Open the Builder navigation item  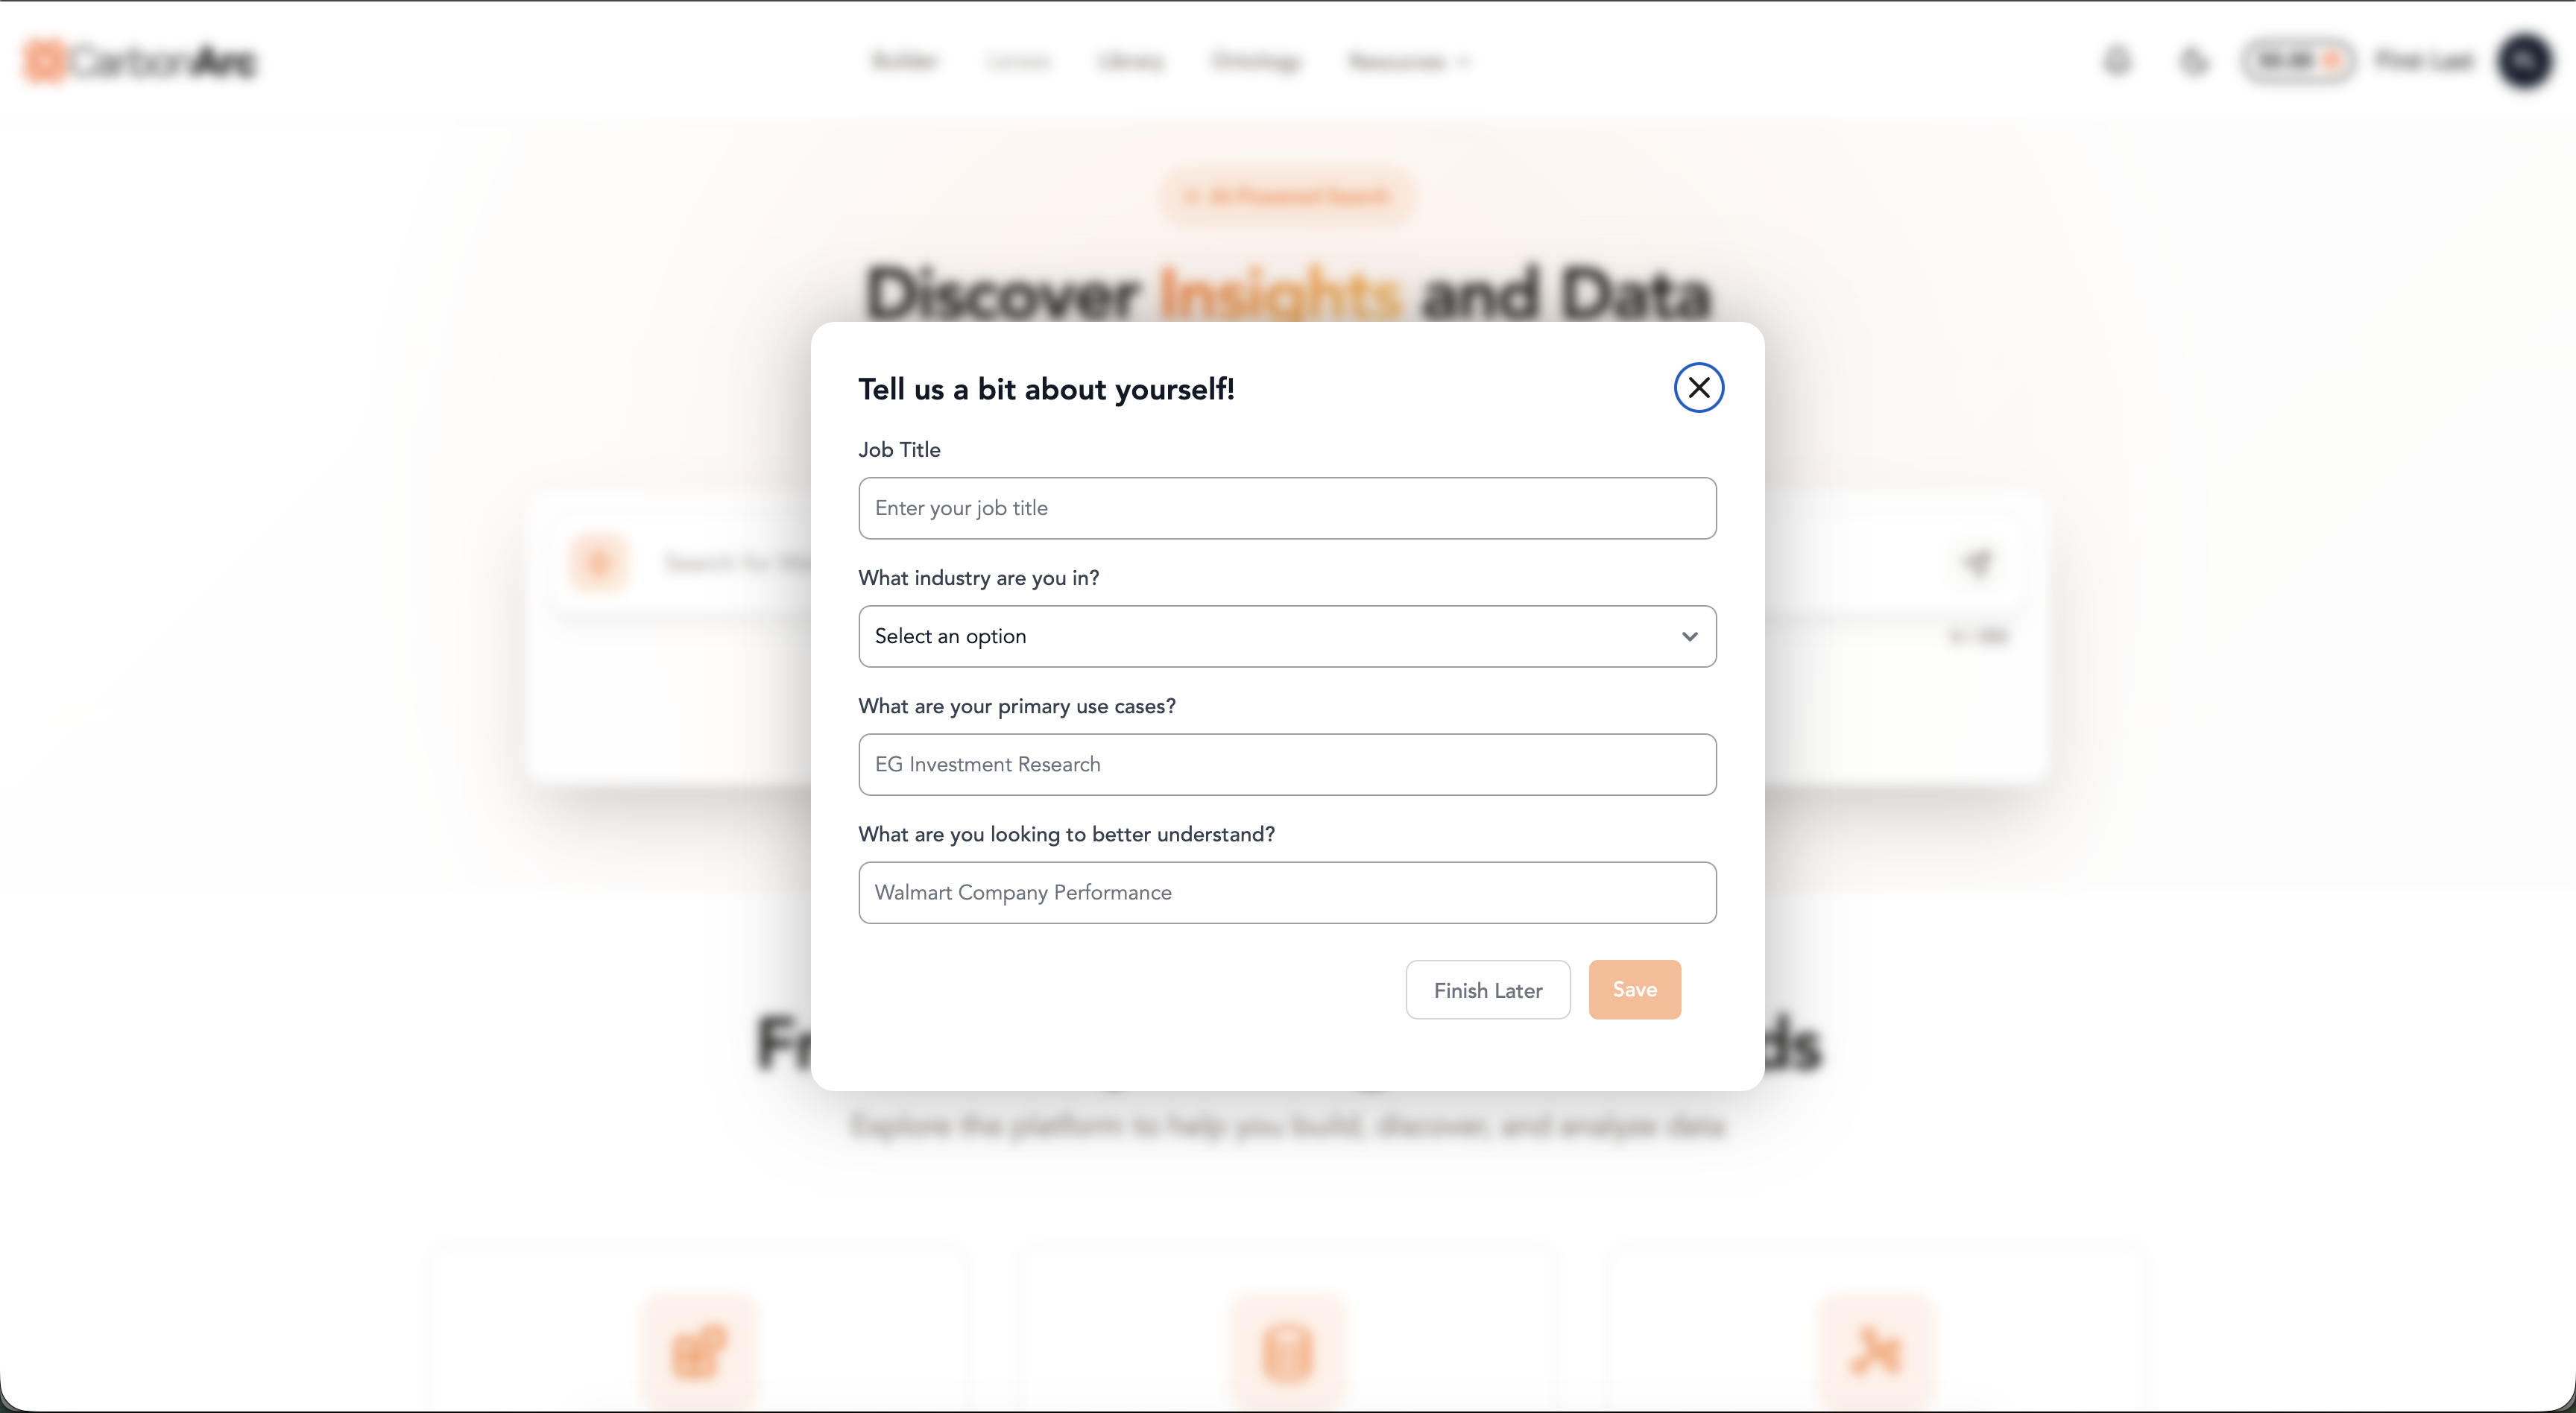point(905,61)
